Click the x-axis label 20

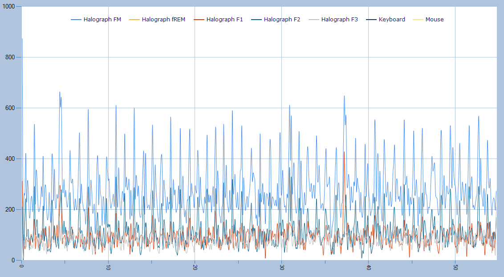point(195,267)
